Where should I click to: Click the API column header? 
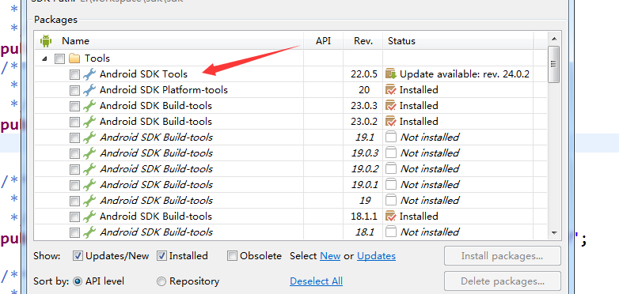(x=323, y=41)
